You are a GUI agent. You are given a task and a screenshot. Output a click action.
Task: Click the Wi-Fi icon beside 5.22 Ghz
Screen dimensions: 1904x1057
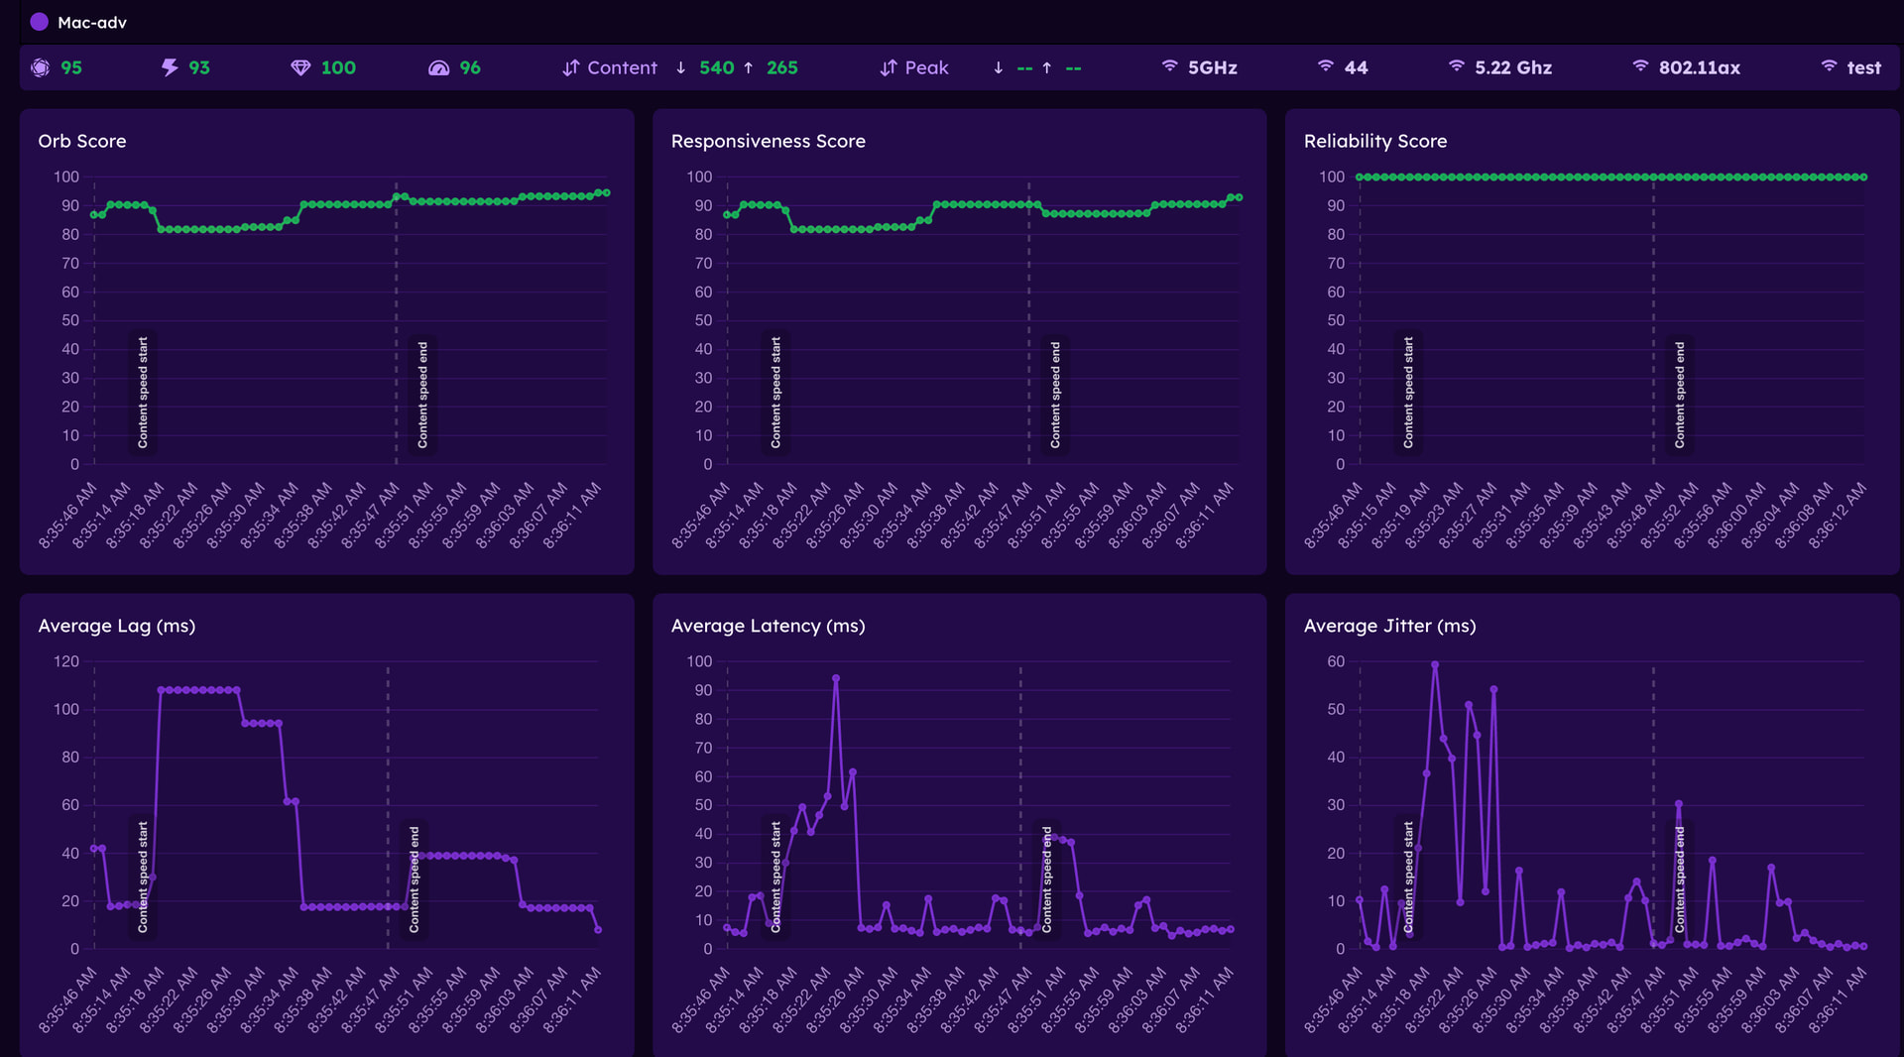1456,66
